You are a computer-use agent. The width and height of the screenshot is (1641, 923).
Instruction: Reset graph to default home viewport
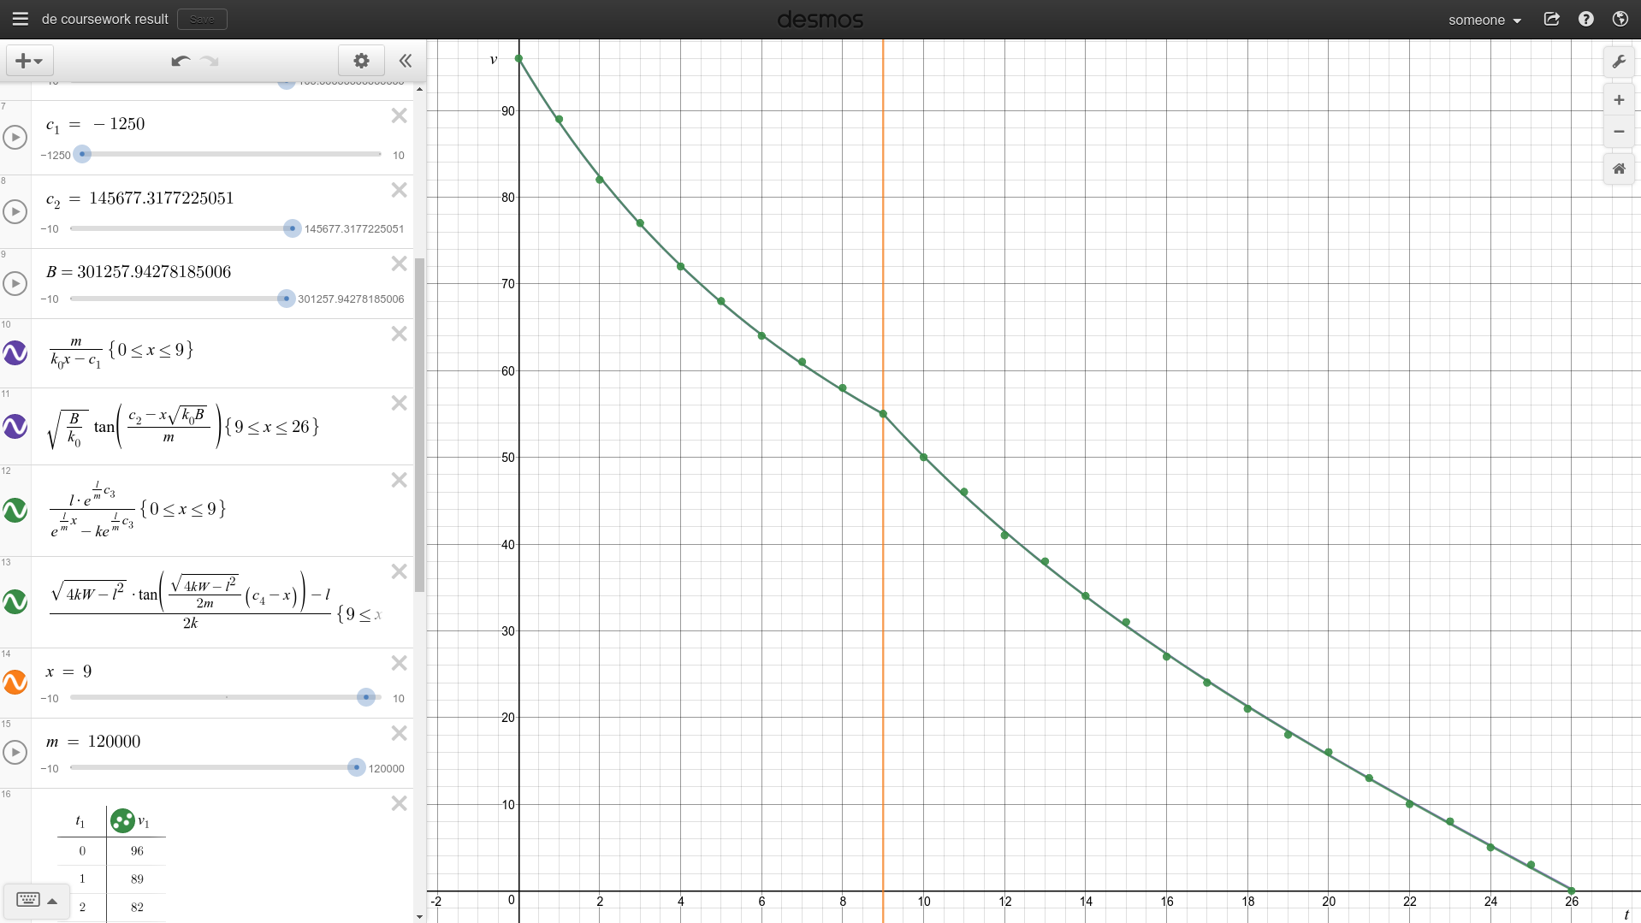click(x=1619, y=169)
